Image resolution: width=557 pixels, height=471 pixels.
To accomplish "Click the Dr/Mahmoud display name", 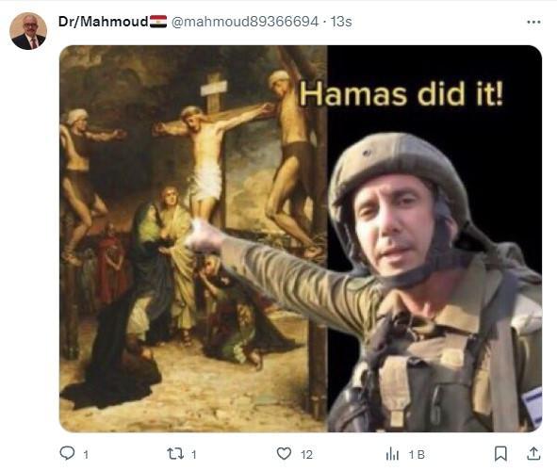I will pos(104,22).
